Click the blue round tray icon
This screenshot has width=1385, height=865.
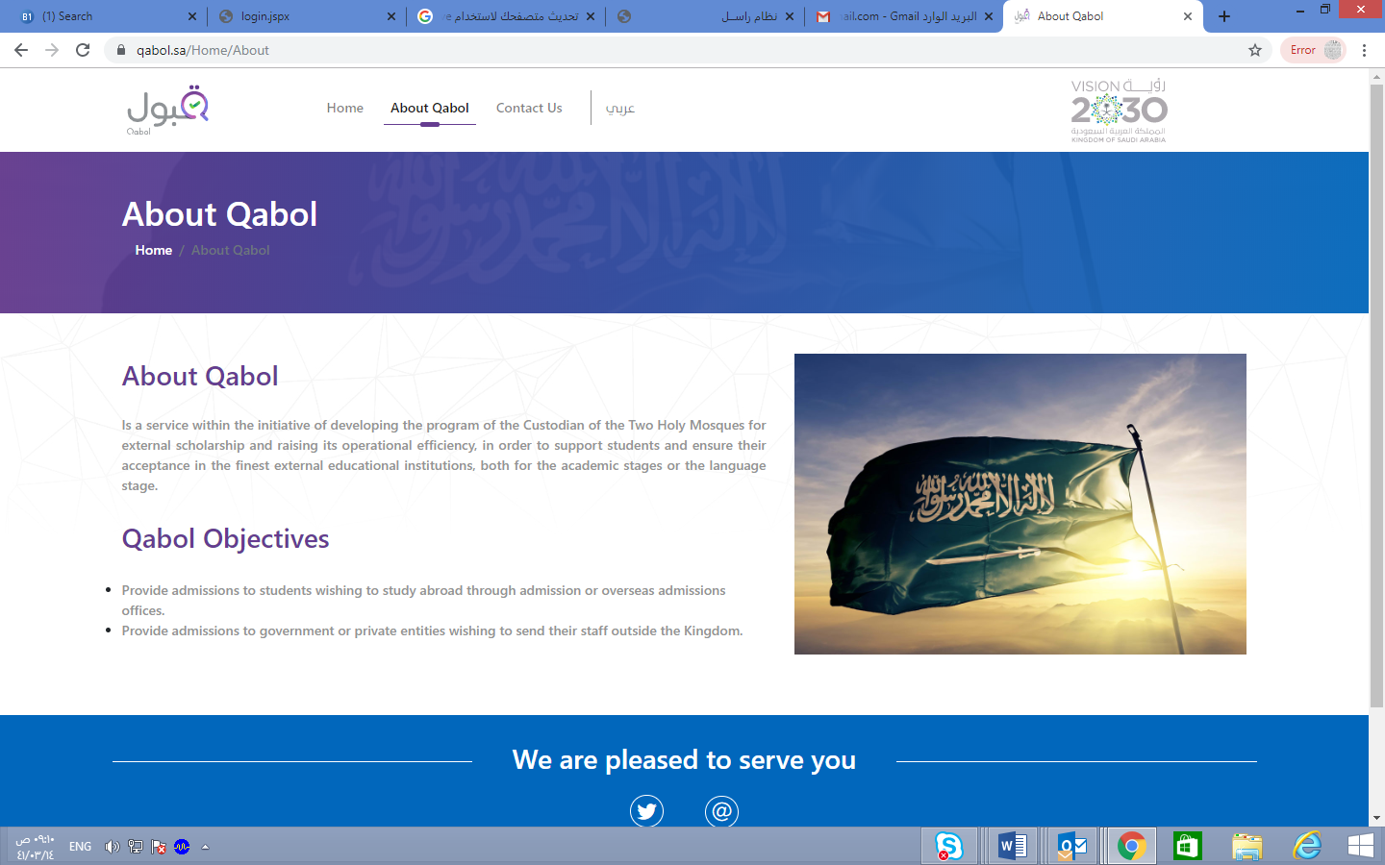pos(182,847)
